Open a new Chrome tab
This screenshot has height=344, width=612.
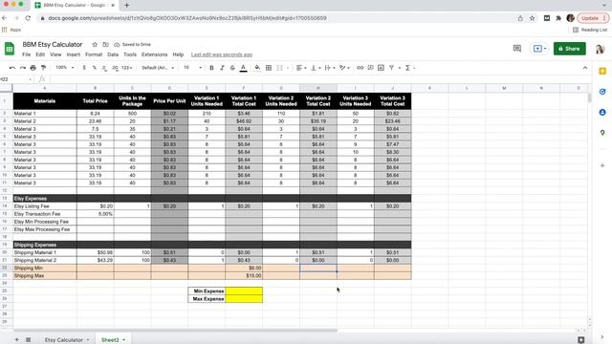click(126, 5)
